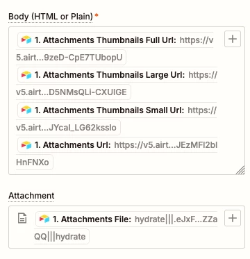Viewport: 250px width, 259px height.
Task: Click Airtable icon on Attachments File pill
Action: pyautogui.click(x=44, y=219)
